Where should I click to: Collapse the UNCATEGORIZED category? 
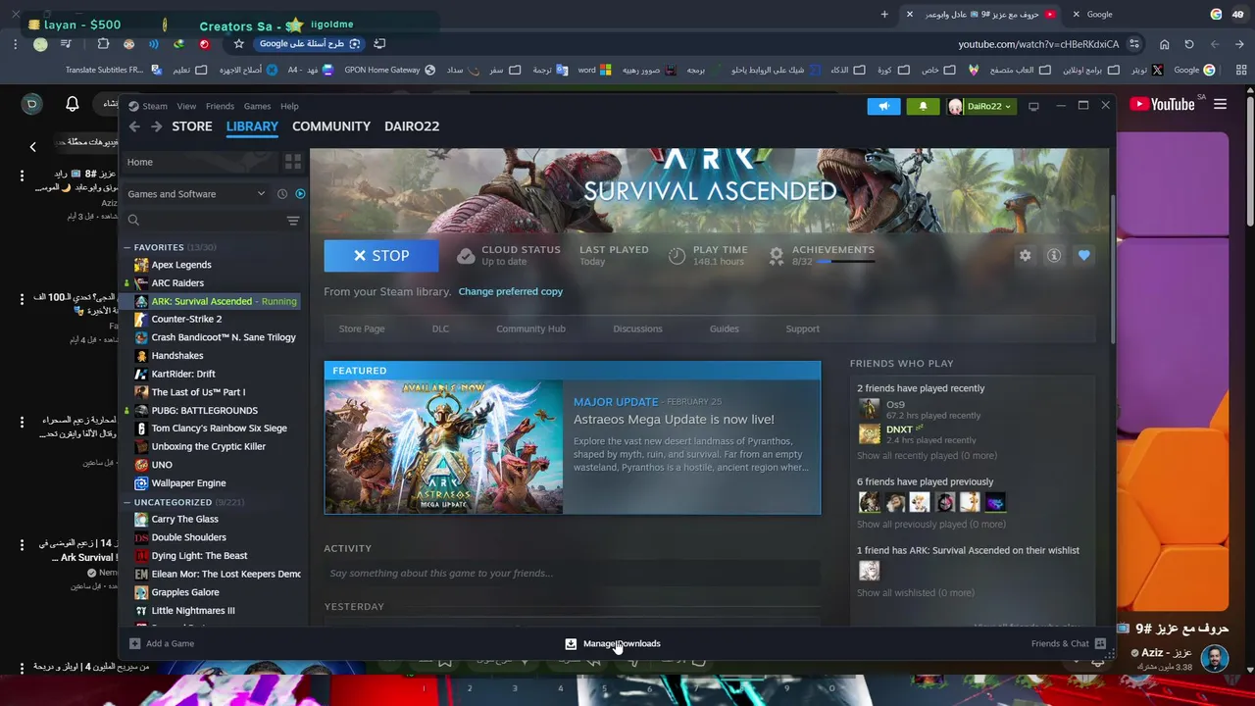pyautogui.click(x=127, y=502)
